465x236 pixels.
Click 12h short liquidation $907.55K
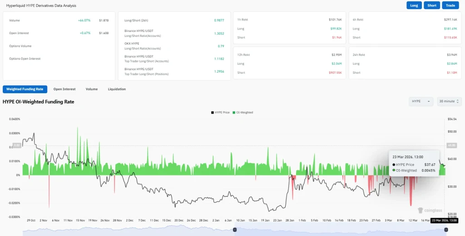click(336, 72)
